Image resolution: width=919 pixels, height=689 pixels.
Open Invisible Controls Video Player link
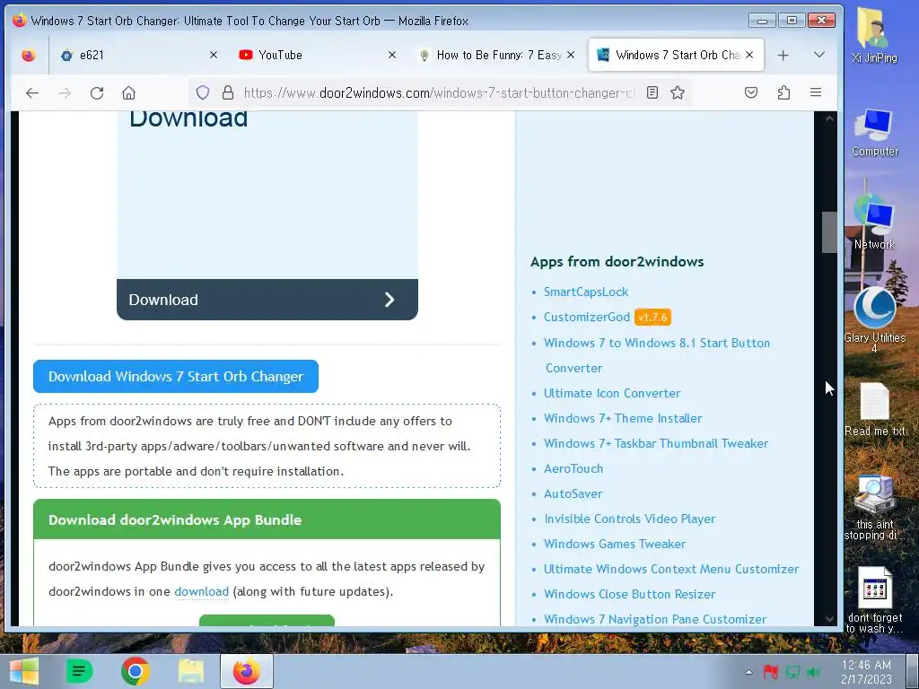pos(630,519)
